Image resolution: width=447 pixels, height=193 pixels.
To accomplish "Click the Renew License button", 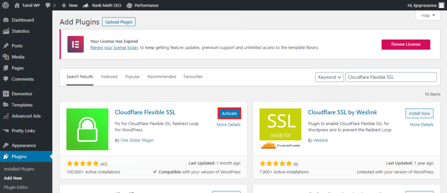I will click(x=406, y=44).
